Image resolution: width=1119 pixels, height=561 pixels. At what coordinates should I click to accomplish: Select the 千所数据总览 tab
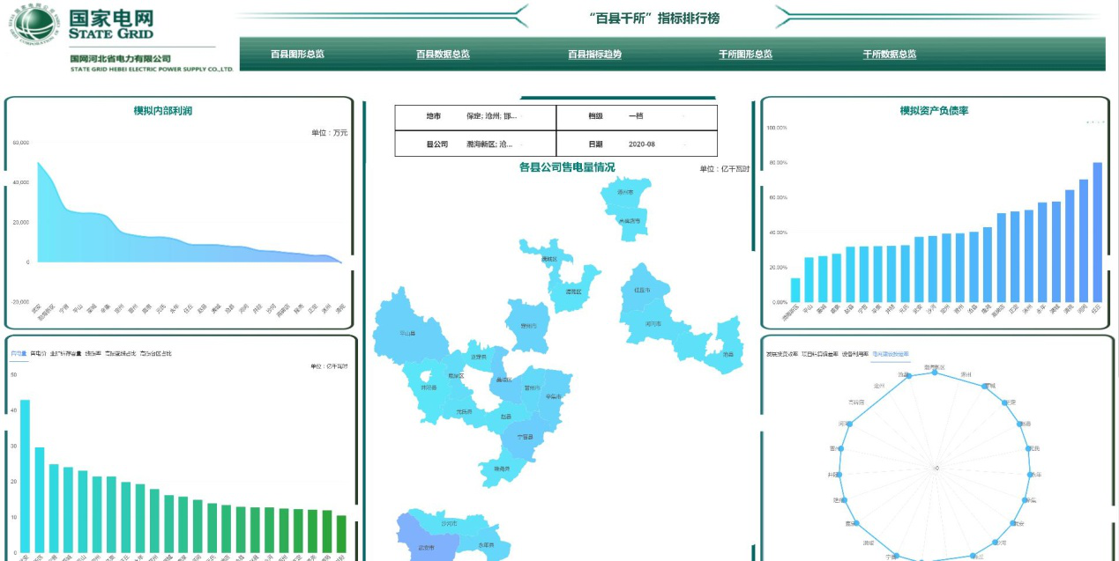click(x=890, y=55)
